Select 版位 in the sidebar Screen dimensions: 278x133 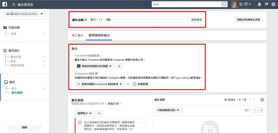point(13,61)
